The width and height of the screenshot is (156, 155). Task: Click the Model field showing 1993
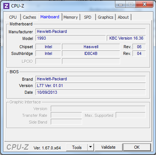pyautogui.click(x=71, y=38)
